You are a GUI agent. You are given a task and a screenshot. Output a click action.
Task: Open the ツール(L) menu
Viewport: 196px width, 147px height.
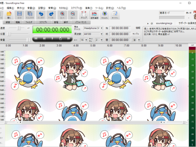[99, 8]
